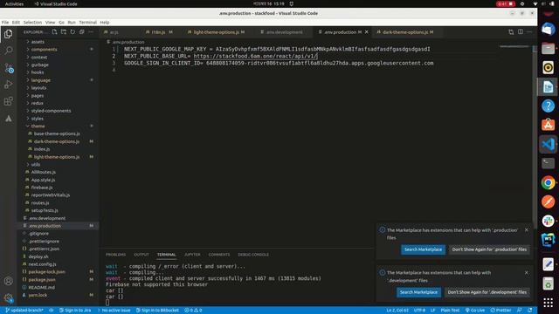Open the Extensions view

(8, 101)
